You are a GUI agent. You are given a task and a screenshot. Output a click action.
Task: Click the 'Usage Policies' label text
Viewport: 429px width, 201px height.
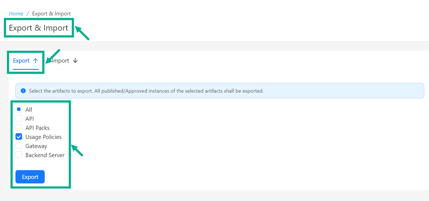coord(43,137)
